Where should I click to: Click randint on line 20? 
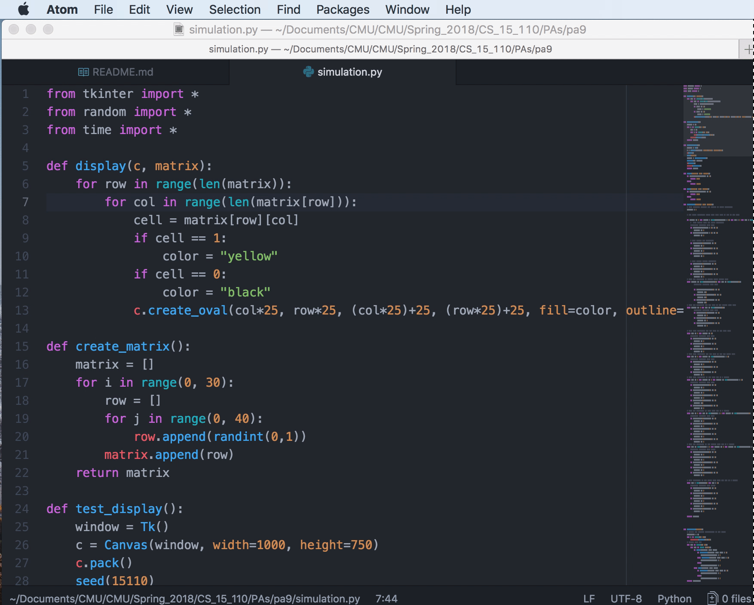tap(239, 437)
